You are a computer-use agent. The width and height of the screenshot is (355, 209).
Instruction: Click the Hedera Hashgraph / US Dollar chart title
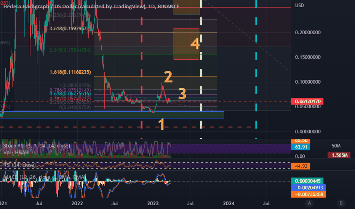(91, 6)
